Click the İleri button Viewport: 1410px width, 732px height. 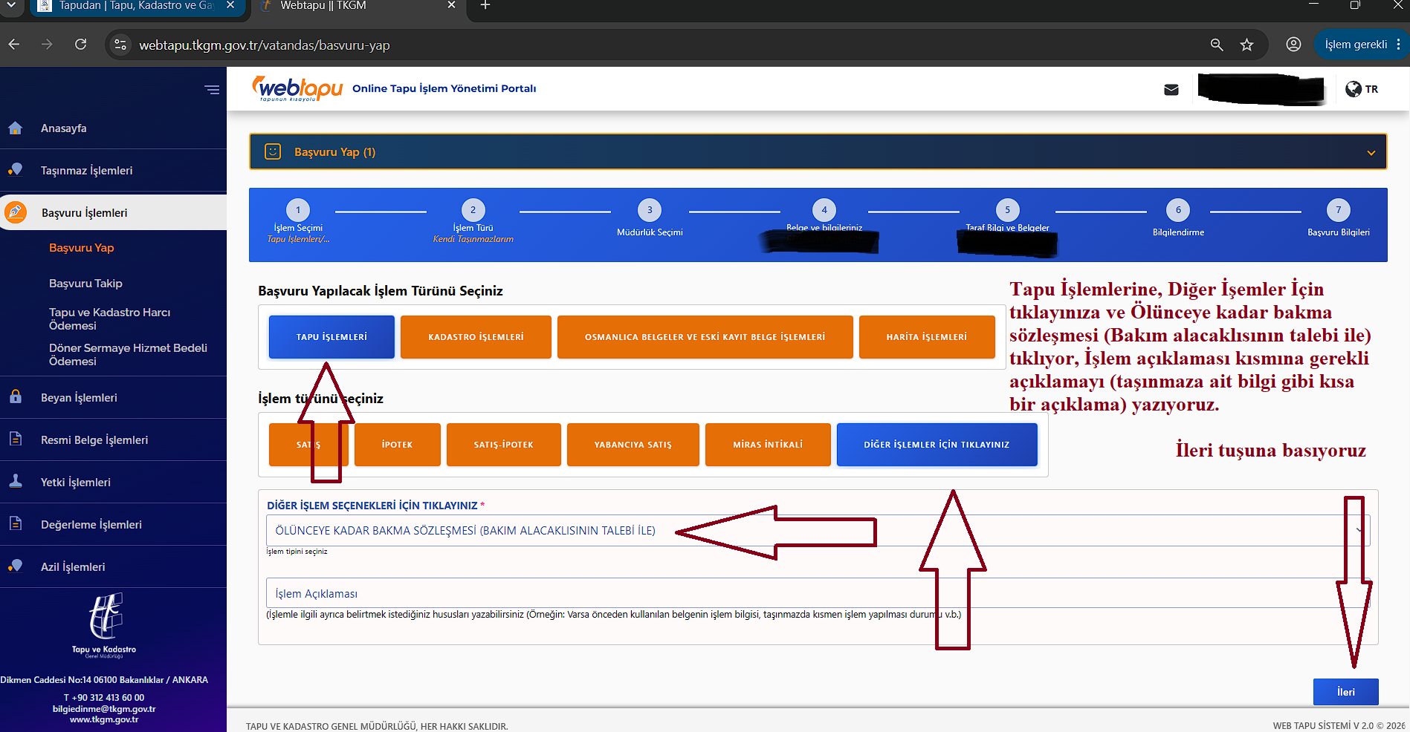click(x=1346, y=692)
